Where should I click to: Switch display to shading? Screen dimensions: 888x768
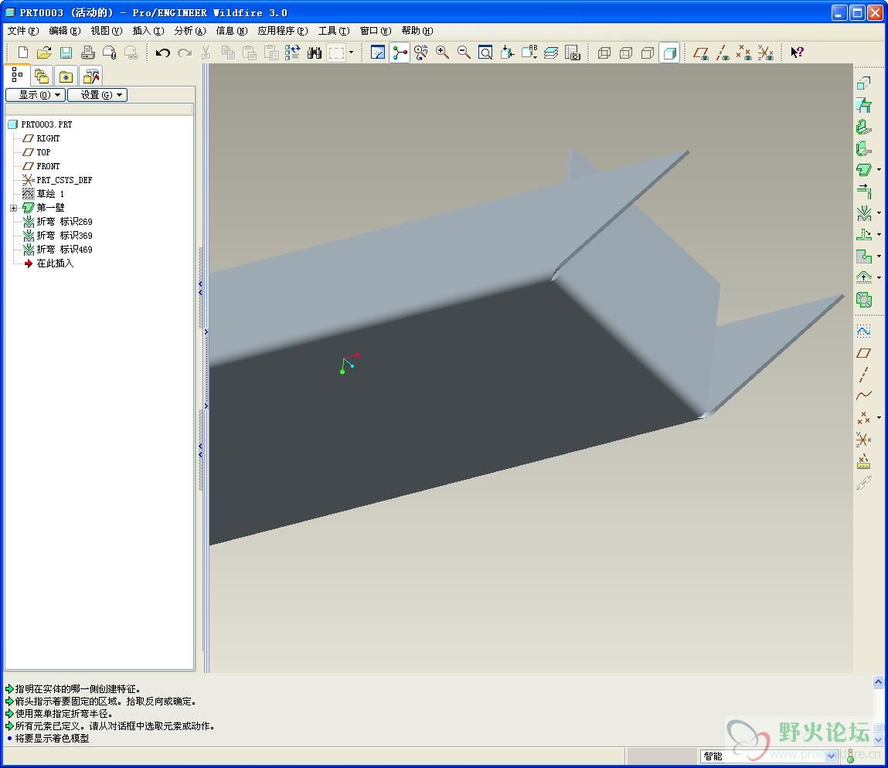pyautogui.click(x=669, y=53)
